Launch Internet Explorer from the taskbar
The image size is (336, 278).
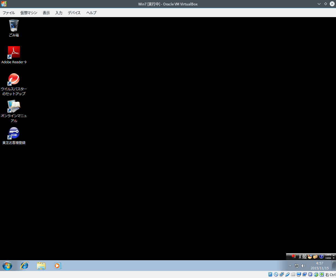pyautogui.click(x=25, y=266)
